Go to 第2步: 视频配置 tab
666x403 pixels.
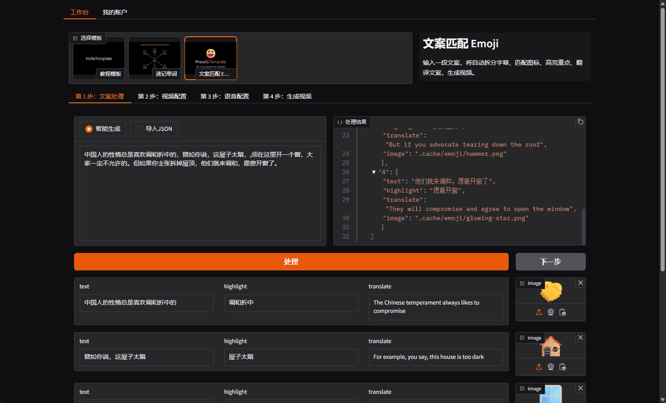(162, 96)
